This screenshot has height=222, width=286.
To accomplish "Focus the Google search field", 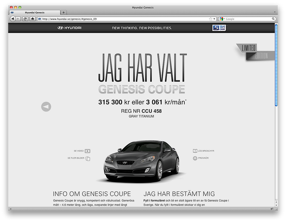I will 248,19.
